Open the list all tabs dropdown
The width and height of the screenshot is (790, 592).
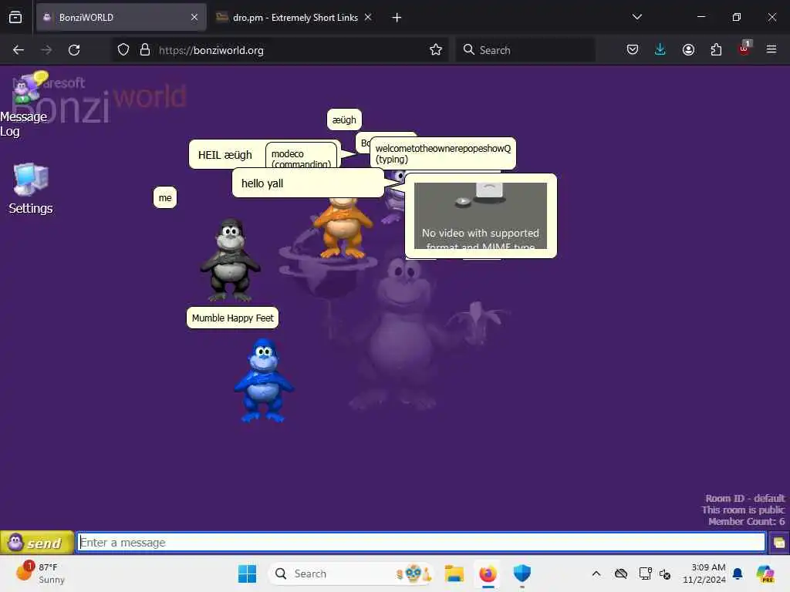[636, 17]
